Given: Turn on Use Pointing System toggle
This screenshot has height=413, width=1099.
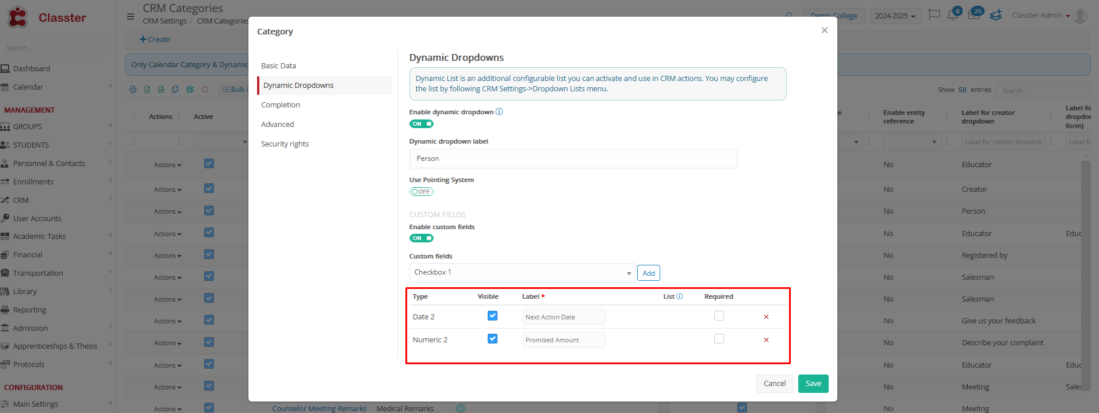Looking at the screenshot, I should click(x=421, y=192).
